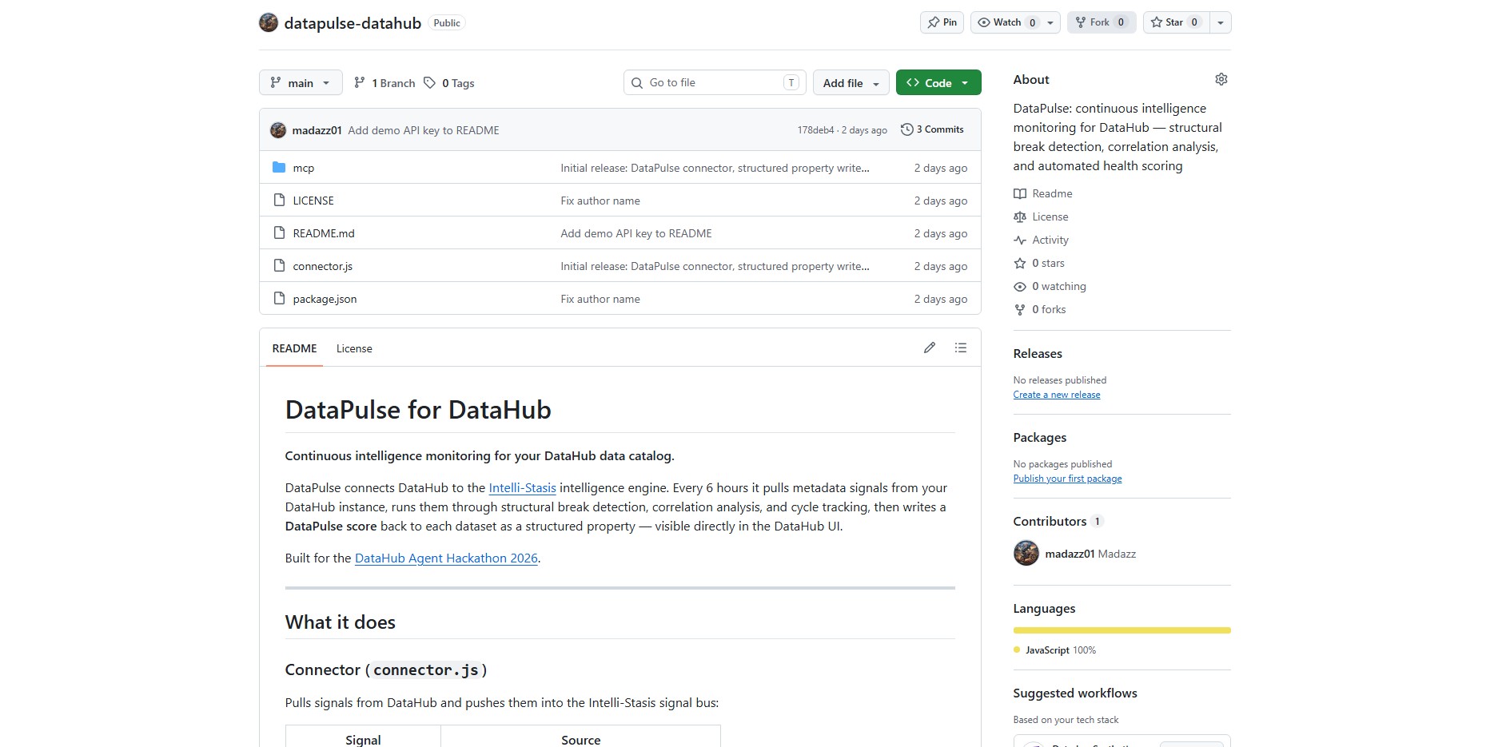Click madazz01 avatar under Contributors
Image resolution: width=1498 pixels, height=747 pixels.
click(x=1026, y=553)
